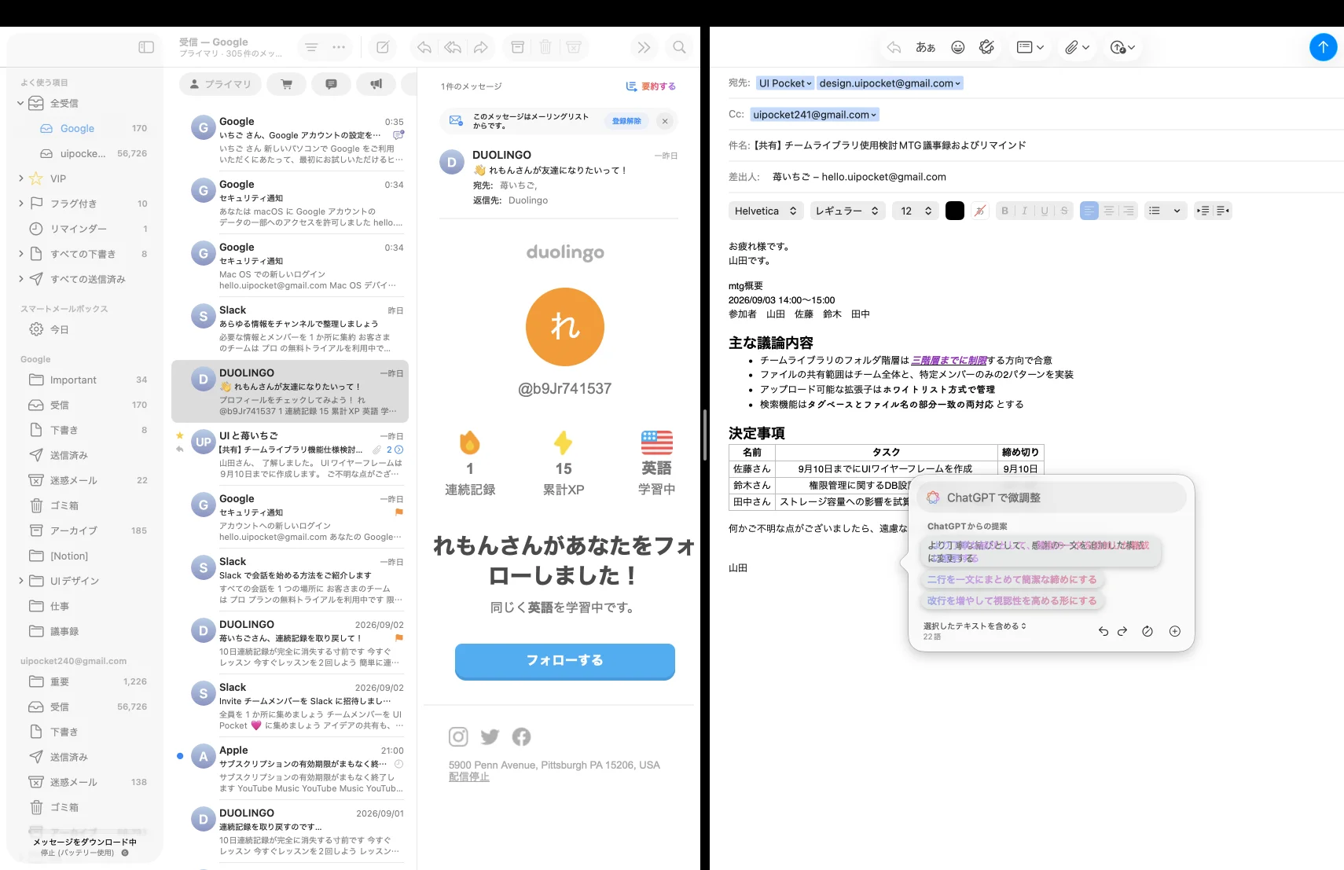Toggle italic formatting in compose window
1344x870 pixels.
tap(1024, 211)
